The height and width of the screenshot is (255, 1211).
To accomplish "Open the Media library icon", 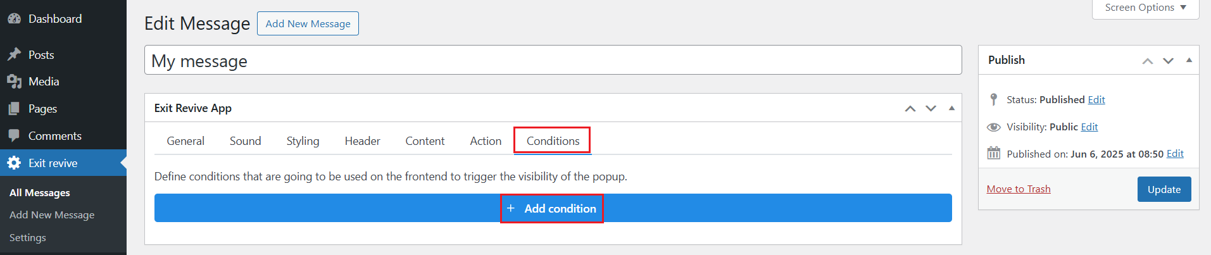I will 14,82.
